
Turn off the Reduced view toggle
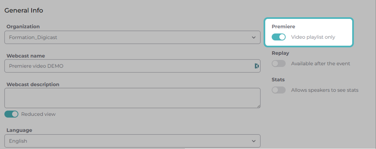(x=12, y=114)
